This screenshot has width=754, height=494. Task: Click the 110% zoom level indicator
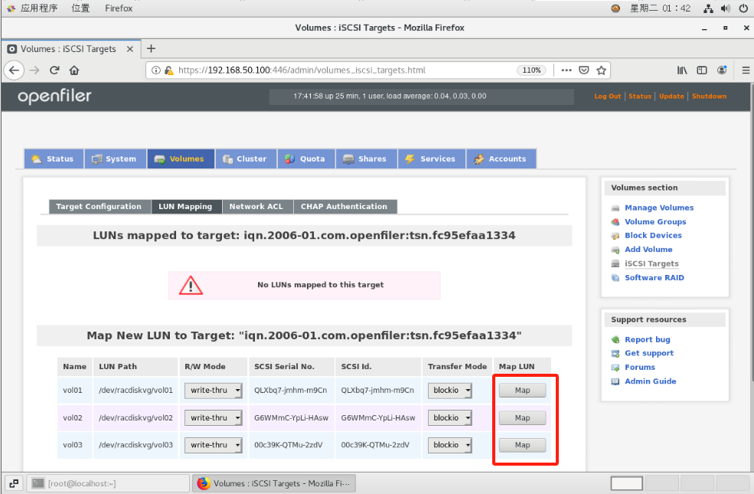pos(531,70)
